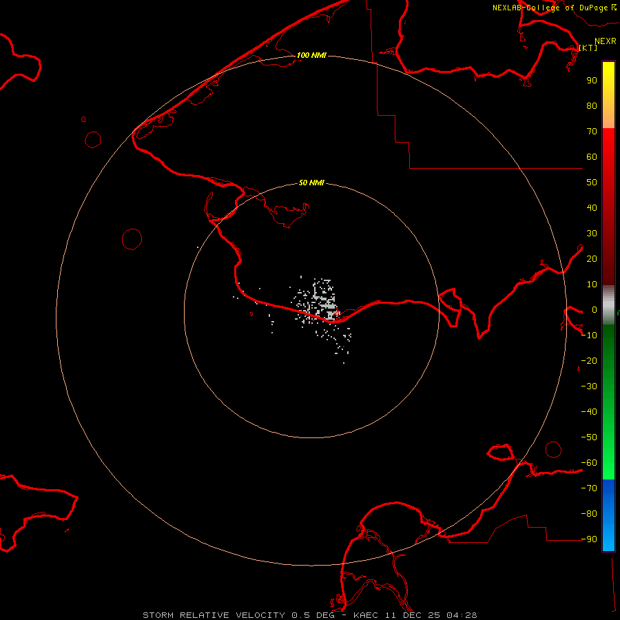Click the gray radar echo cluster near radar center
The image size is (620, 620).
[324, 302]
